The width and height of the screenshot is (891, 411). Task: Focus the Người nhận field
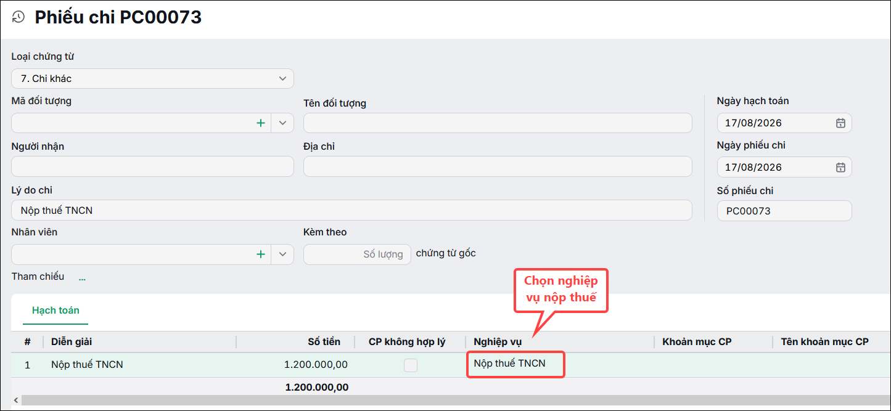pos(152,166)
